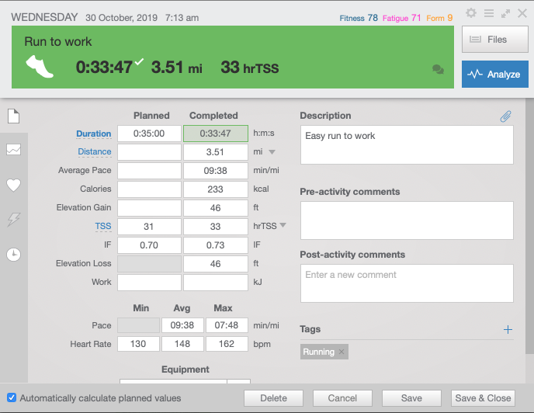Click the TSS label link

click(x=103, y=226)
